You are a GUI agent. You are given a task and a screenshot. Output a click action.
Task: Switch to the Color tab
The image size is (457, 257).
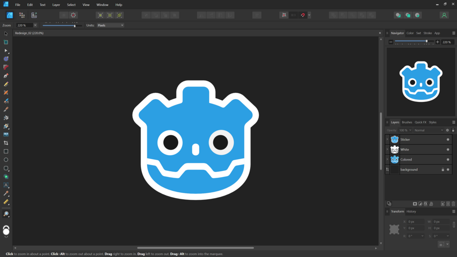point(410,33)
